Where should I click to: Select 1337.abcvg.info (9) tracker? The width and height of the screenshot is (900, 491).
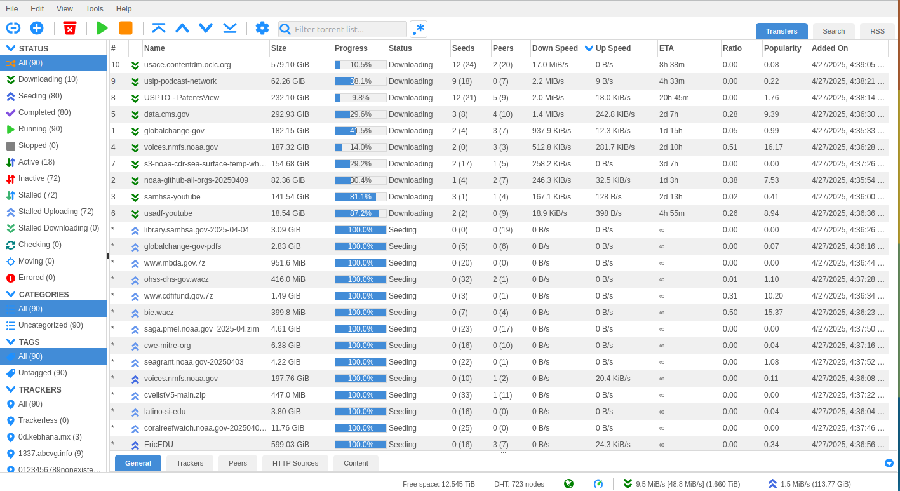(x=53, y=454)
